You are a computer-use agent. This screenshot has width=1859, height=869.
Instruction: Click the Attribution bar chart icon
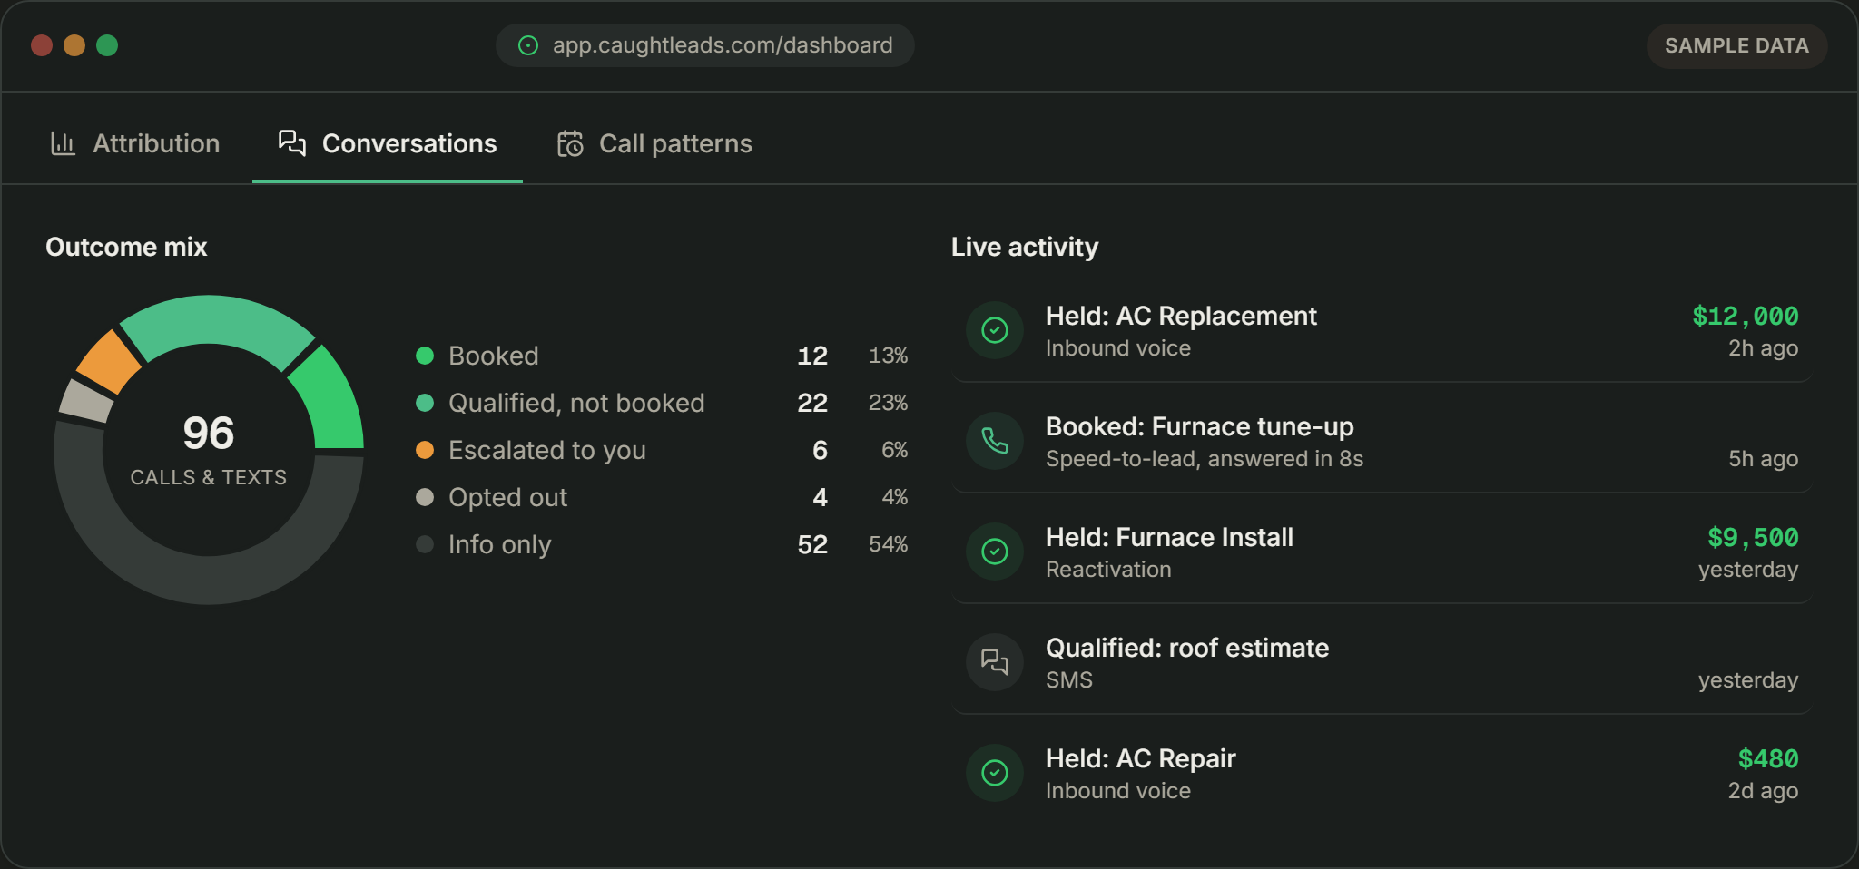63,143
